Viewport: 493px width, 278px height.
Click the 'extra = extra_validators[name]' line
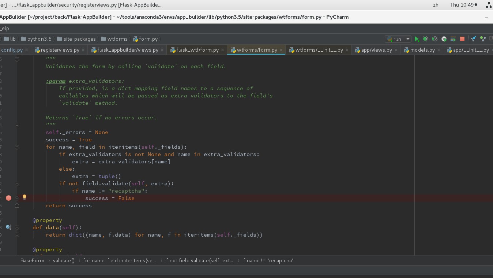tap(121, 162)
